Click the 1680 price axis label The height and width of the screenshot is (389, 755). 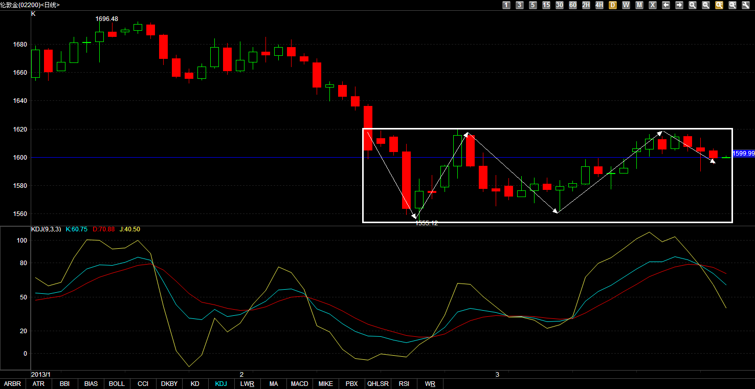point(20,45)
